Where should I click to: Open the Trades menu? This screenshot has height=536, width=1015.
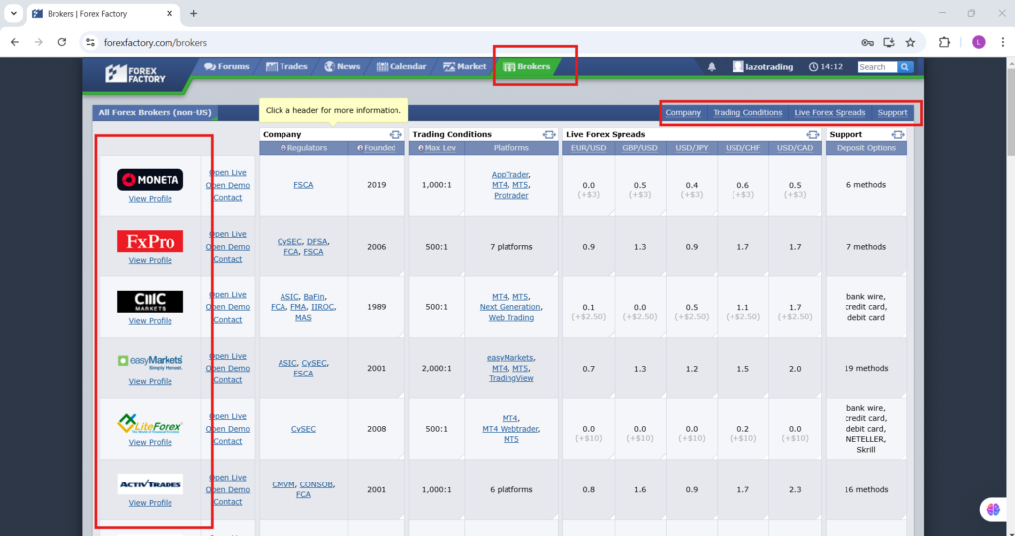286,66
